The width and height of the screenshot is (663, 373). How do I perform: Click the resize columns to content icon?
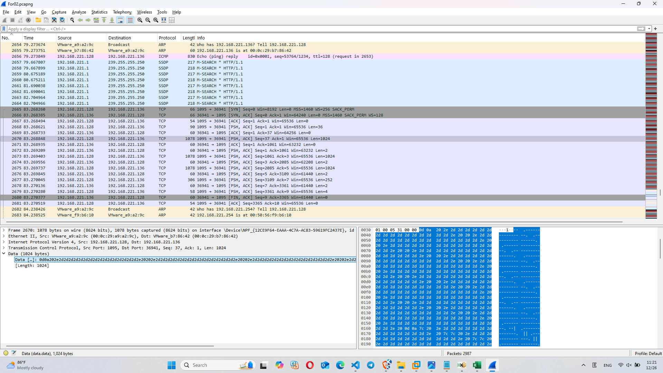[x=163, y=20]
